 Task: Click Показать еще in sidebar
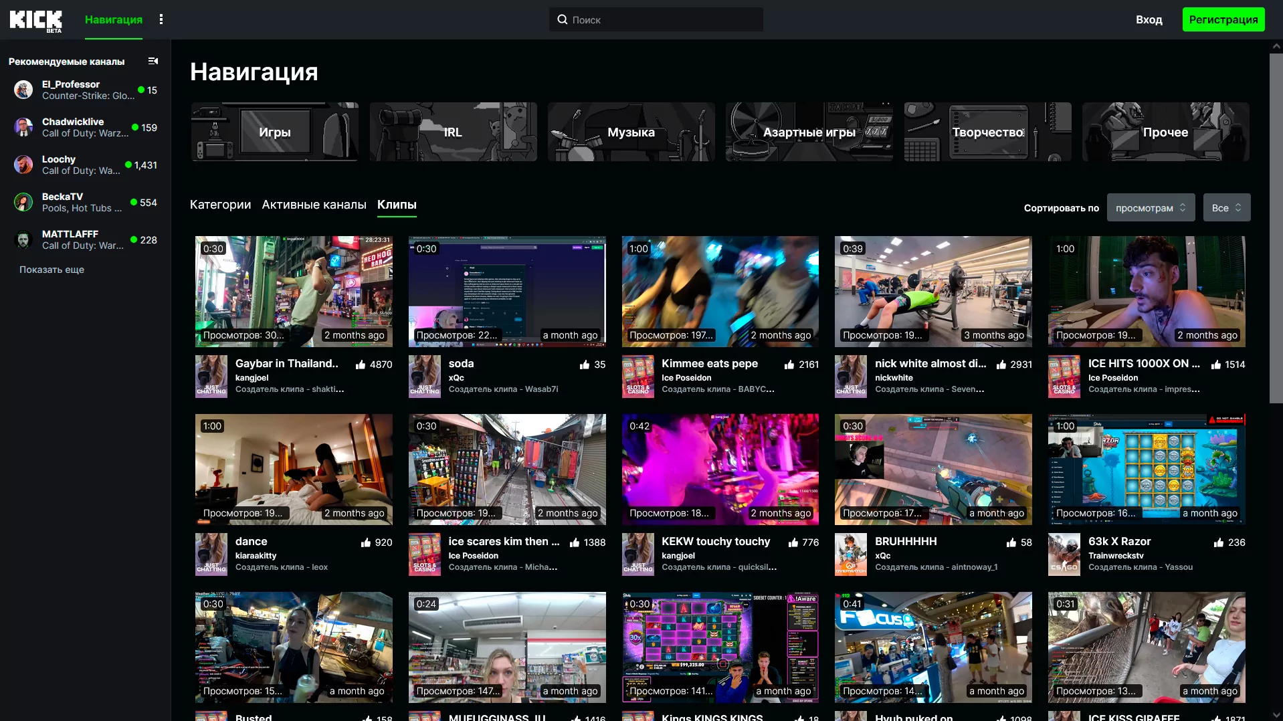52,270
